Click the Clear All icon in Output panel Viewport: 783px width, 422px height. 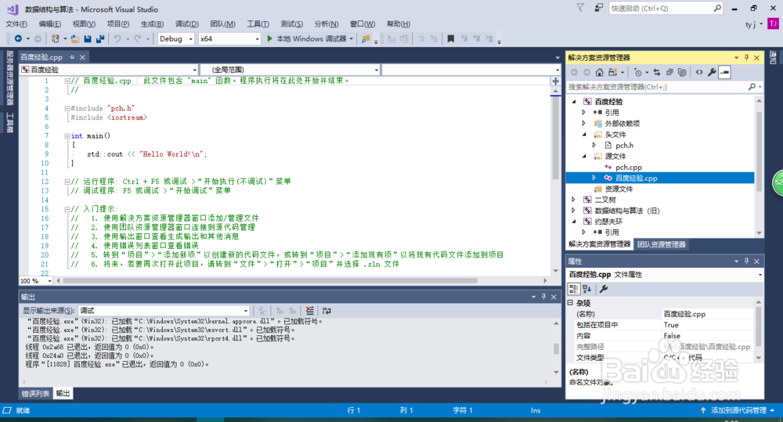309,311
